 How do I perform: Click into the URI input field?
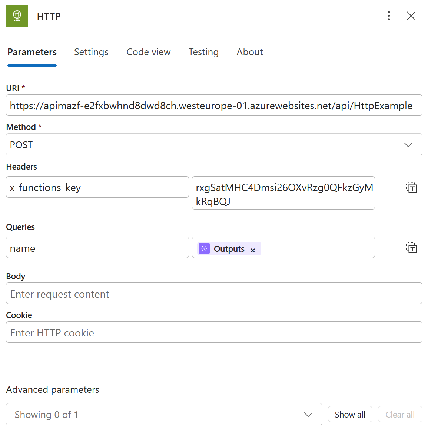pyautogui.click(x=214, y=106)
